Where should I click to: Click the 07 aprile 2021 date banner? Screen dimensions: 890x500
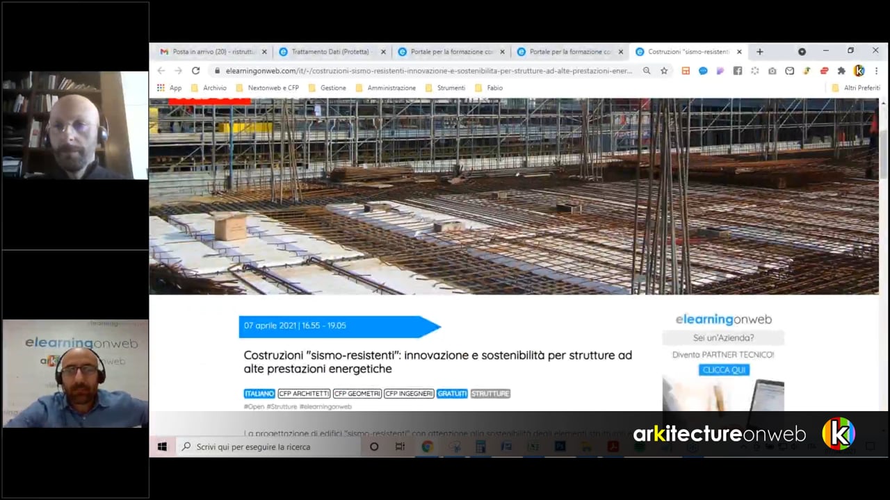(x=339, y=326)
